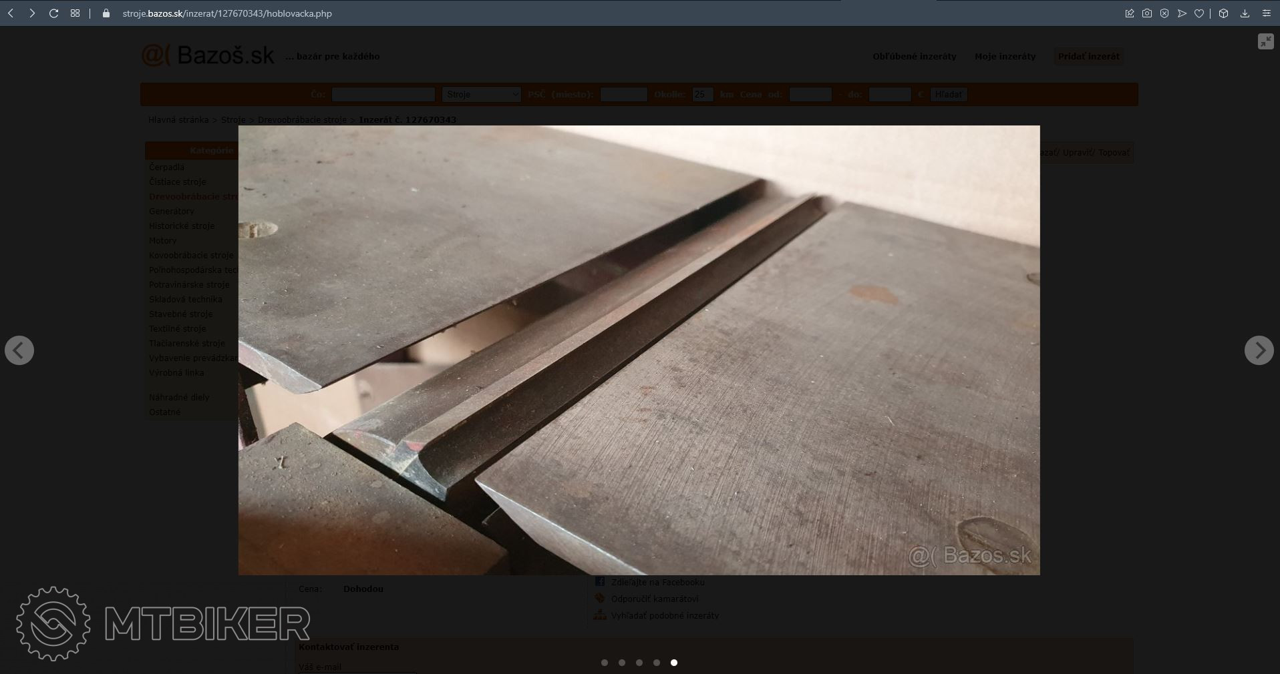Open browser downloads icon
This screenshot has width=1280, height=674.
(1245, 13)
